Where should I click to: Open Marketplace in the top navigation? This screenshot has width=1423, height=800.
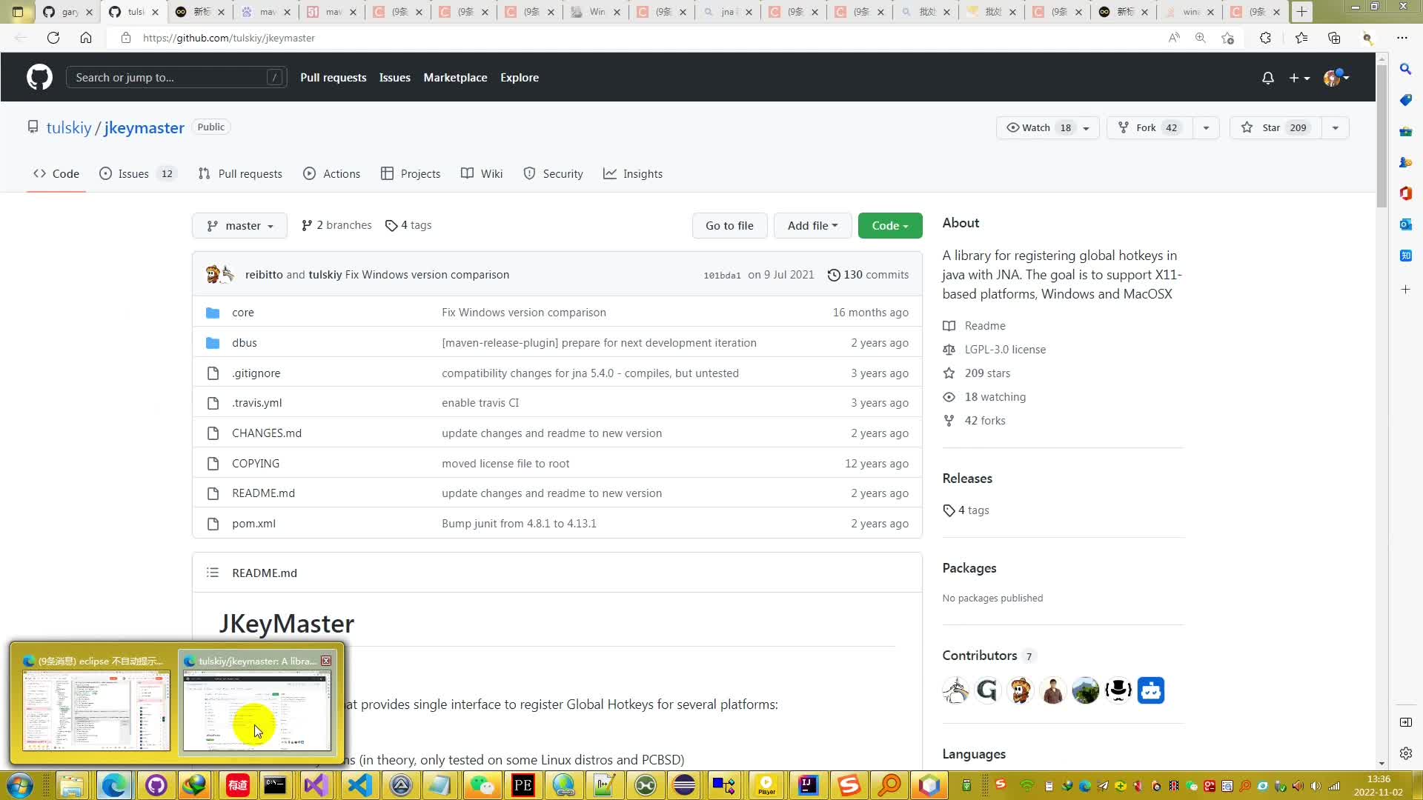coord(455,77)
